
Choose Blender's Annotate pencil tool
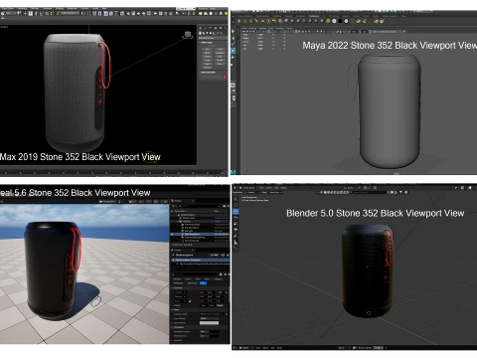(236, 237)
